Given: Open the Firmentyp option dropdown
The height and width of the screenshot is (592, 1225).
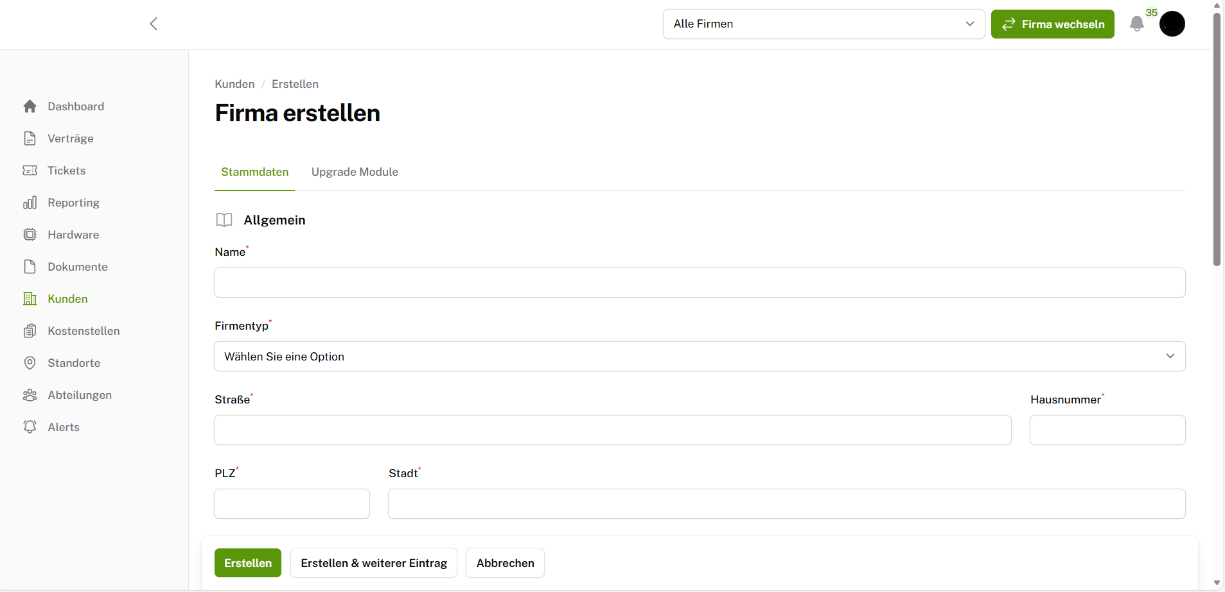Looking at the screenshot, I should tap(699, 357).
